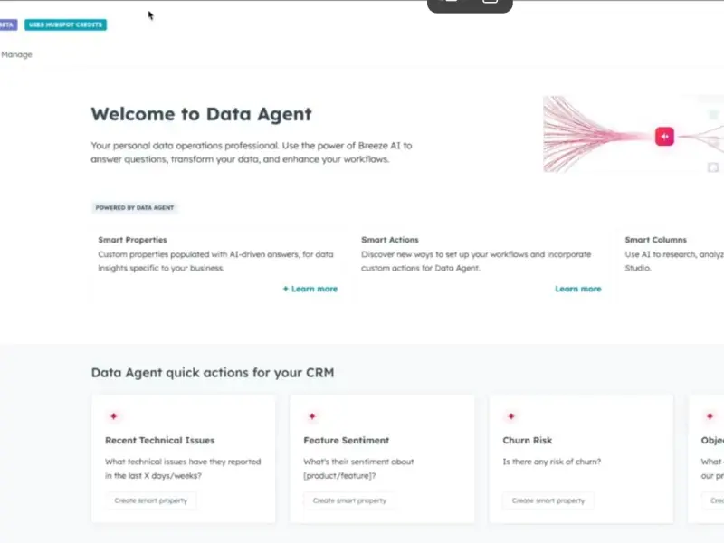This screenshot has width=724, height=543.
Task: Click the Beta badge
Action: coord(7,24)
